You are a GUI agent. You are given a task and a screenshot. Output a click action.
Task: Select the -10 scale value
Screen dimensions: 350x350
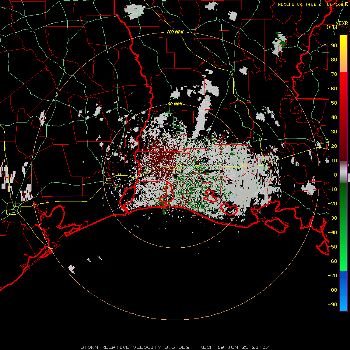[x=332, y=189]
